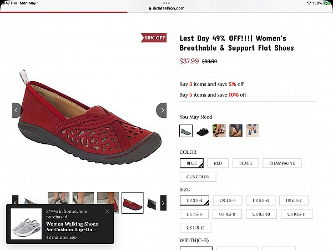Image resolution: width=333 pixels, height=250 pixels.
Task: Go to the previous product image
Action: [x=17, y=111]
